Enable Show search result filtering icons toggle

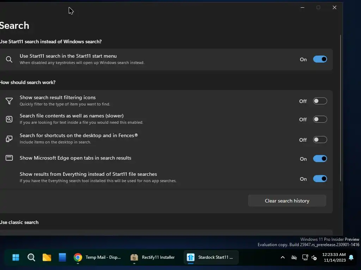320,101
